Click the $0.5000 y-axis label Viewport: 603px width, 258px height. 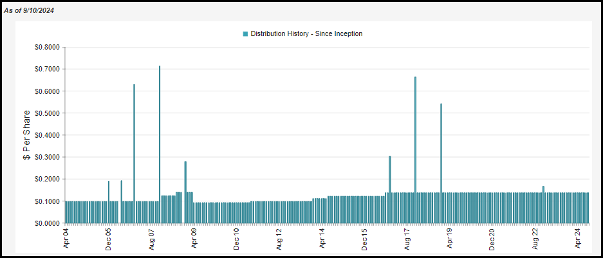point(48,113)
